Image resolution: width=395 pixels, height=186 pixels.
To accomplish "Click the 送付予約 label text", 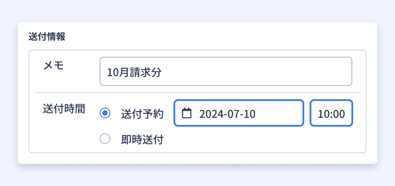I will coord(142,114).
